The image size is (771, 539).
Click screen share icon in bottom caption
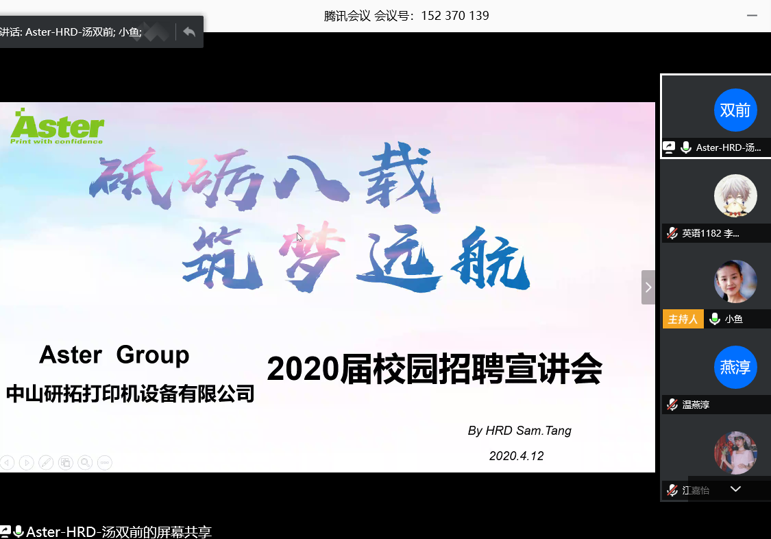[5, 531]
